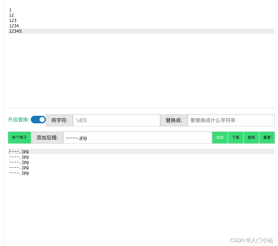Click the 将字符 regex input field
The height and width of the screenshot is (246, 278).
click(117, 120)
